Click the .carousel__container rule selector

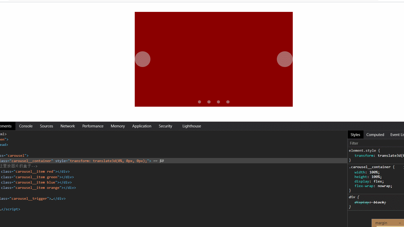(370, 167)
